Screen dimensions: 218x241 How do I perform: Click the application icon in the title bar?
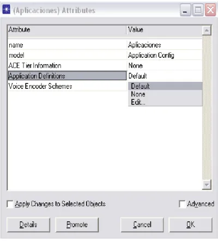coord(7,9)
